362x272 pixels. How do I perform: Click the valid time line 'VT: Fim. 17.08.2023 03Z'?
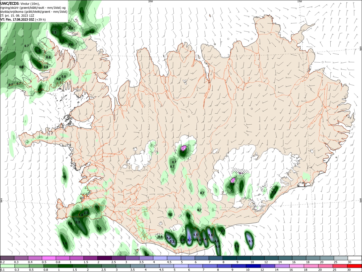pyautogui.click(x=17, y=20)
